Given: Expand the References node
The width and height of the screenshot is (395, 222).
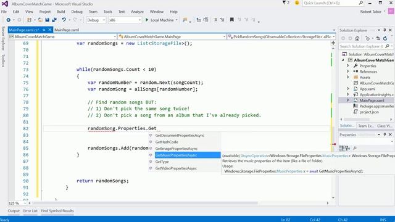Looking at the screenshot, I should [348, 72].
